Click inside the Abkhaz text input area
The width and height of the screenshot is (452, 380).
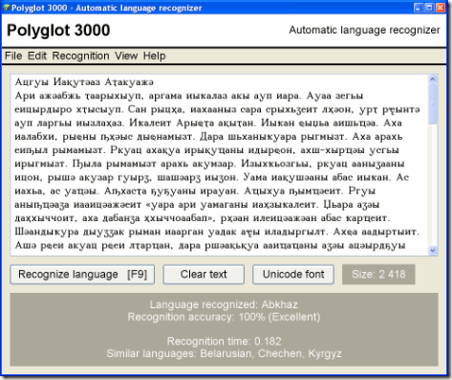click(x=220, y=165)
